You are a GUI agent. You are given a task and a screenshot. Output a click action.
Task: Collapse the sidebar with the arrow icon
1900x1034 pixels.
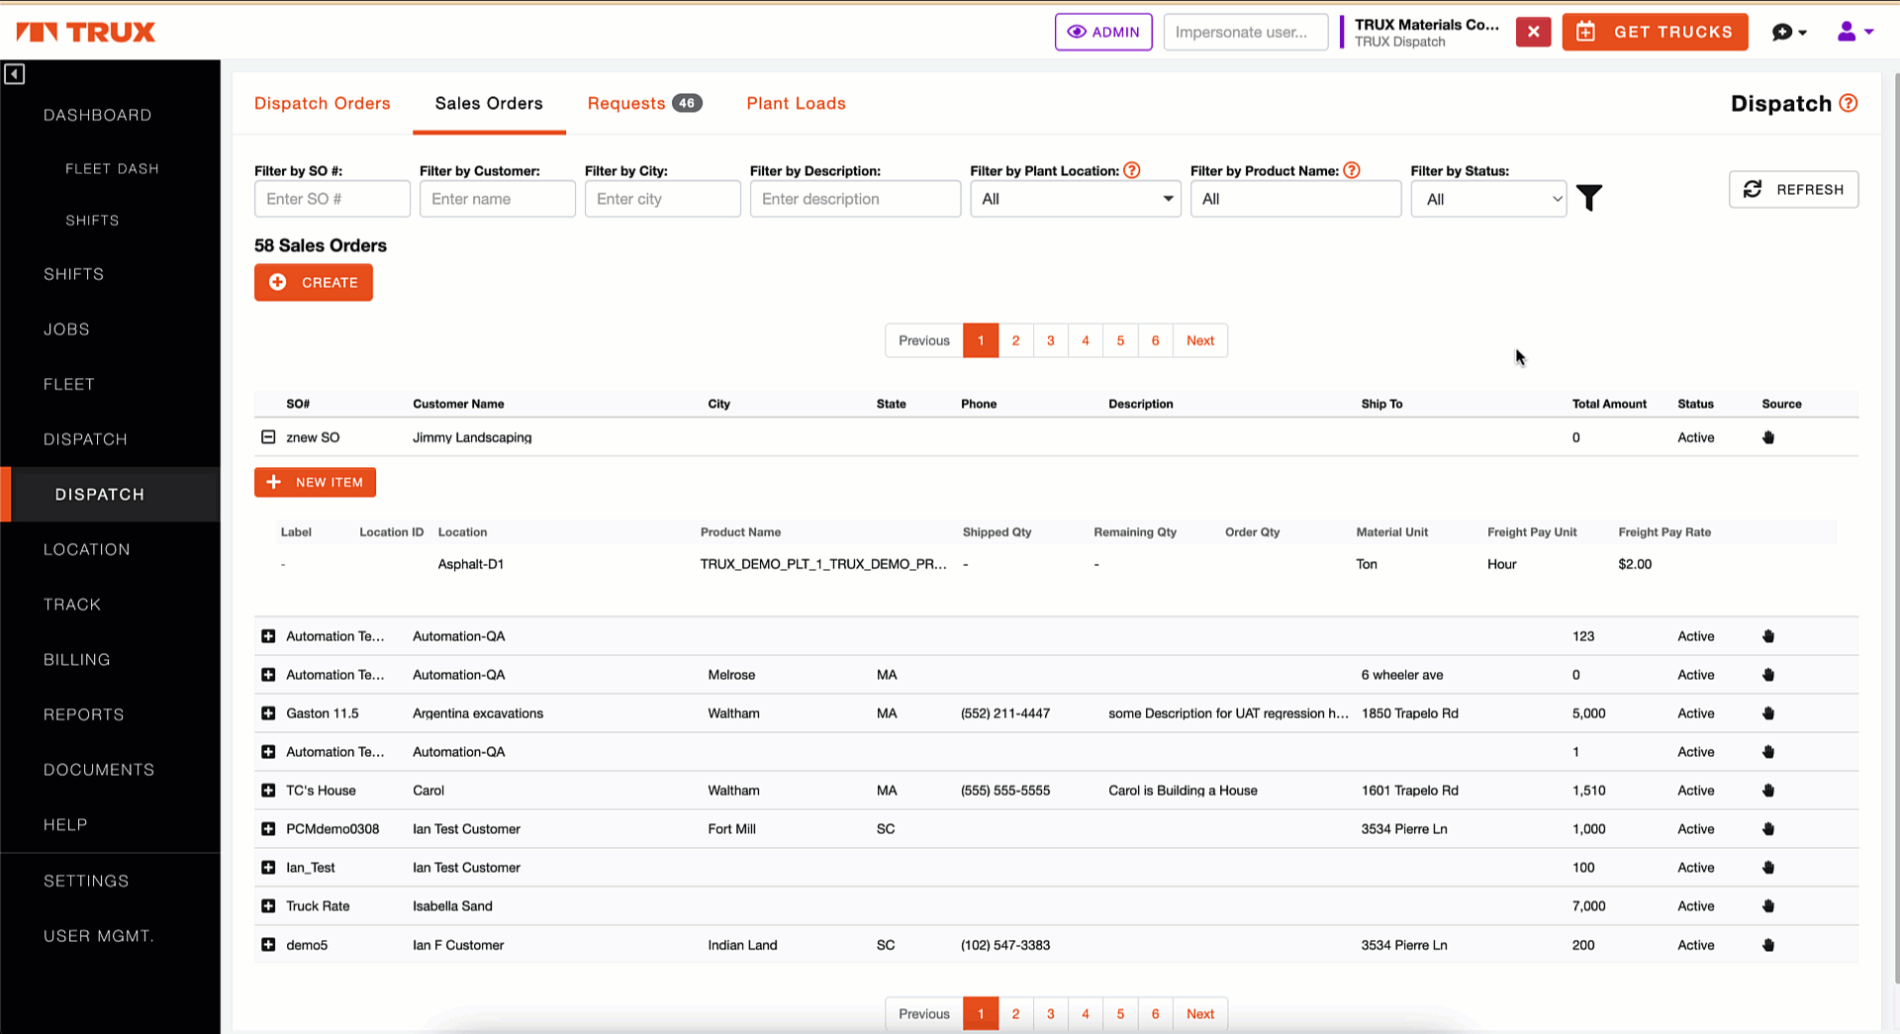pyautogui.click(x=15, y=74)
